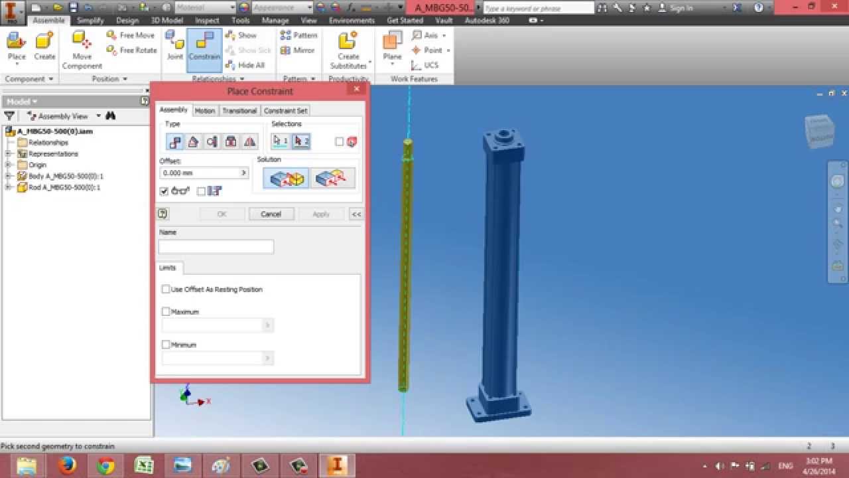This screenshot has height=478, width=849.
Task: Click the UCS work feature tool
Action: coord(425,65)
